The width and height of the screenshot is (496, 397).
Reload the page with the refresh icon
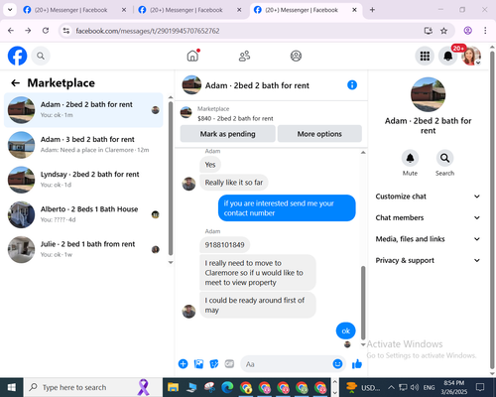(46, 31)
